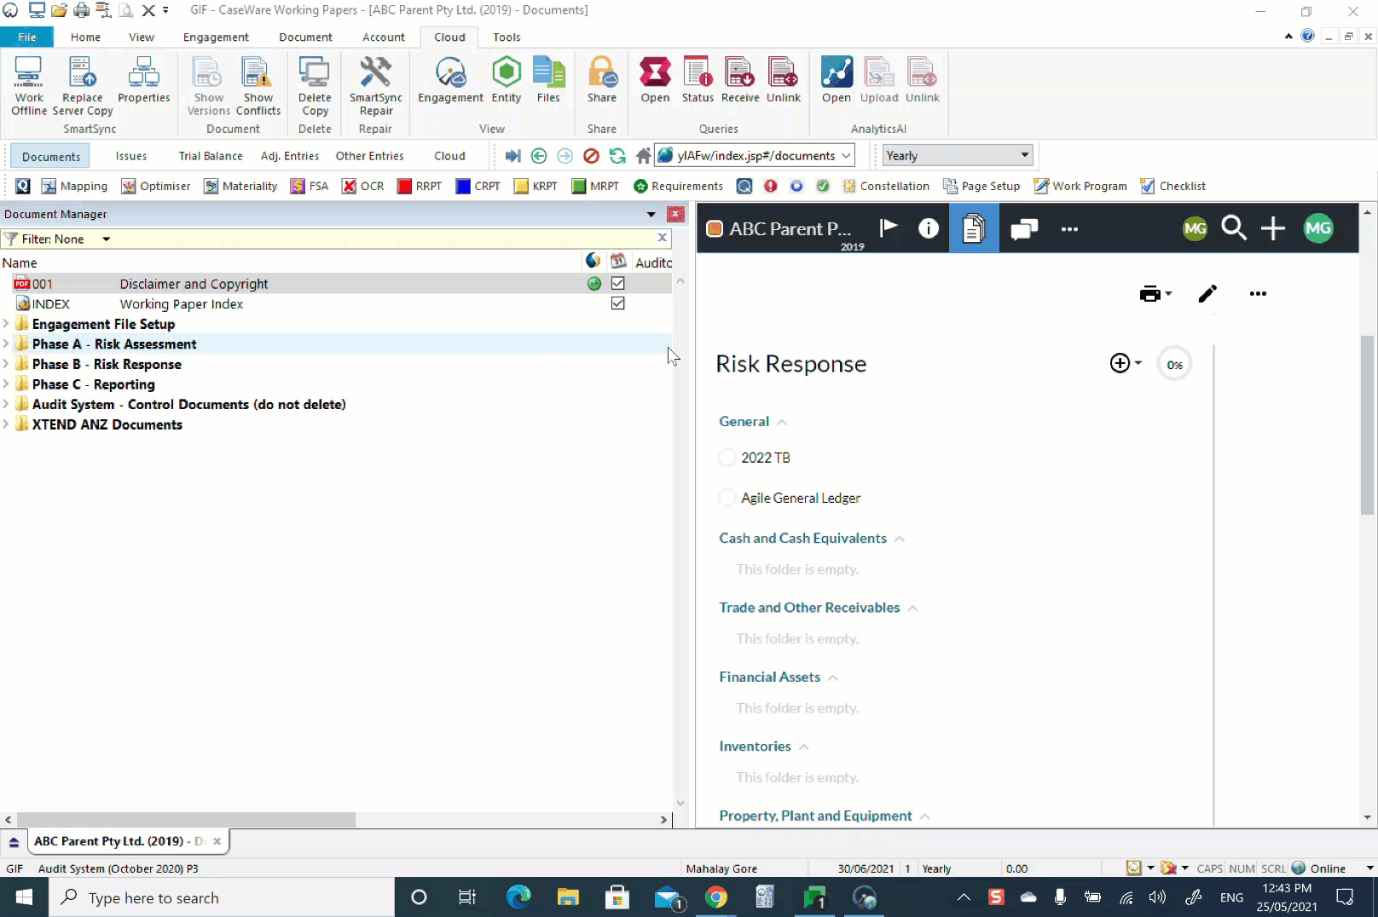
Task: Open the Entity view icon
Action: [507, 80]
